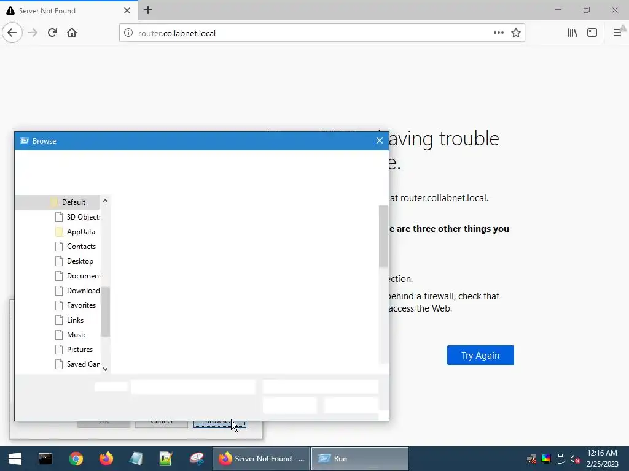Toggle the Firefox sidebar icon
This screenshot has height=471, width=629.
(592, 33)
